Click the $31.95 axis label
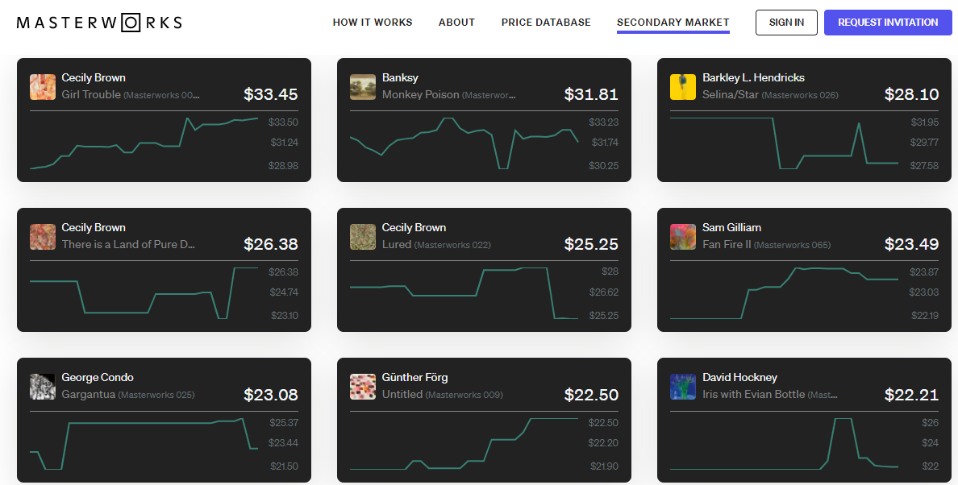Image resolution: width=958 pixels, height=485 pixels. click(924, 122)
